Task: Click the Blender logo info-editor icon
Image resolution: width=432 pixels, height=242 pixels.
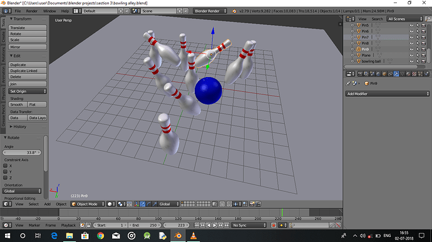Action: pyautogui.click(x=234, y=11)
